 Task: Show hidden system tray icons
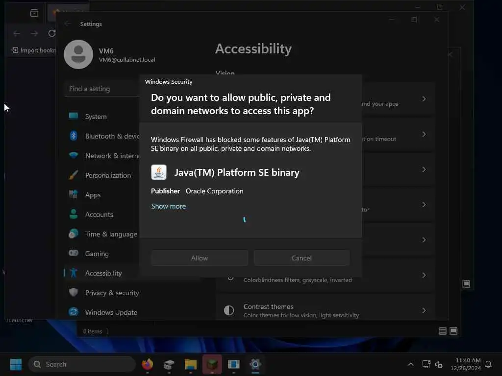pos(410,364)
